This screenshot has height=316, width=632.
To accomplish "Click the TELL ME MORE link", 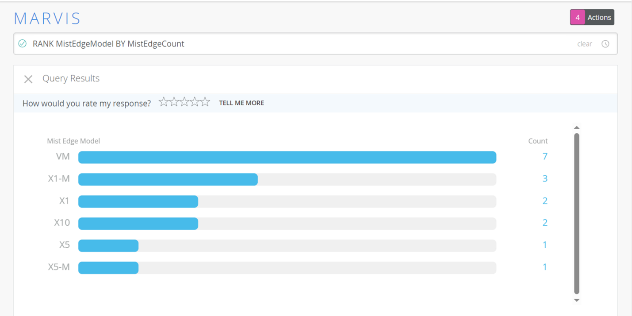I will (241, 103).
